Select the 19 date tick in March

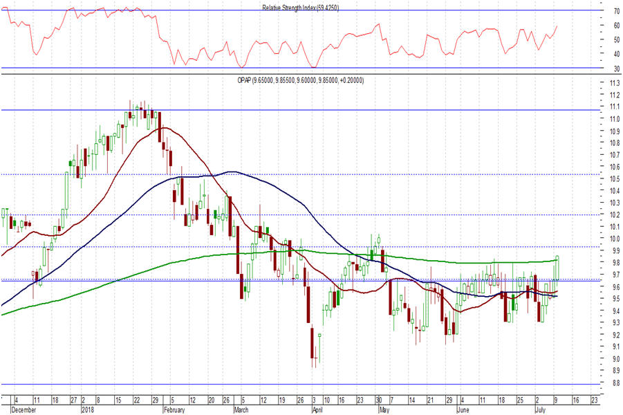click(281, 400)
